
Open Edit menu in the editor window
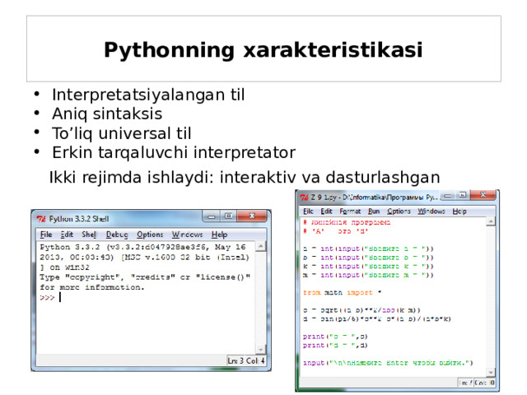click(326, 211)
